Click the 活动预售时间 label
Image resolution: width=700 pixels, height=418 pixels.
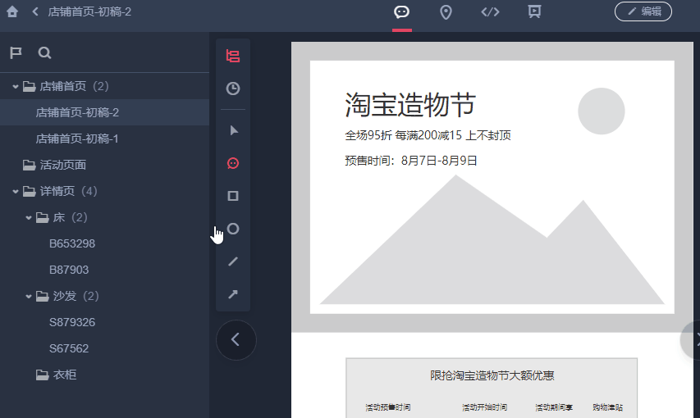click(388, 407)
